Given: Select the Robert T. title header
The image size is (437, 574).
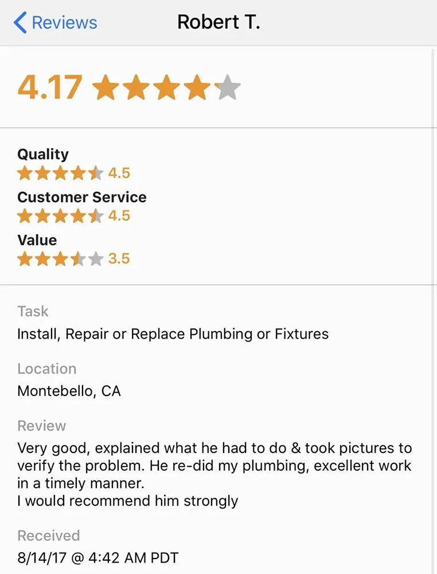Looking at the screenshot, I should (219, 22).
